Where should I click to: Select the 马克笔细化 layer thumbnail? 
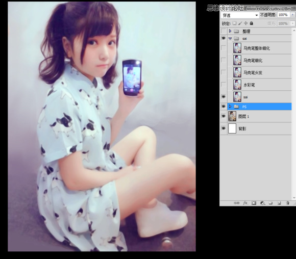[237, 60]
